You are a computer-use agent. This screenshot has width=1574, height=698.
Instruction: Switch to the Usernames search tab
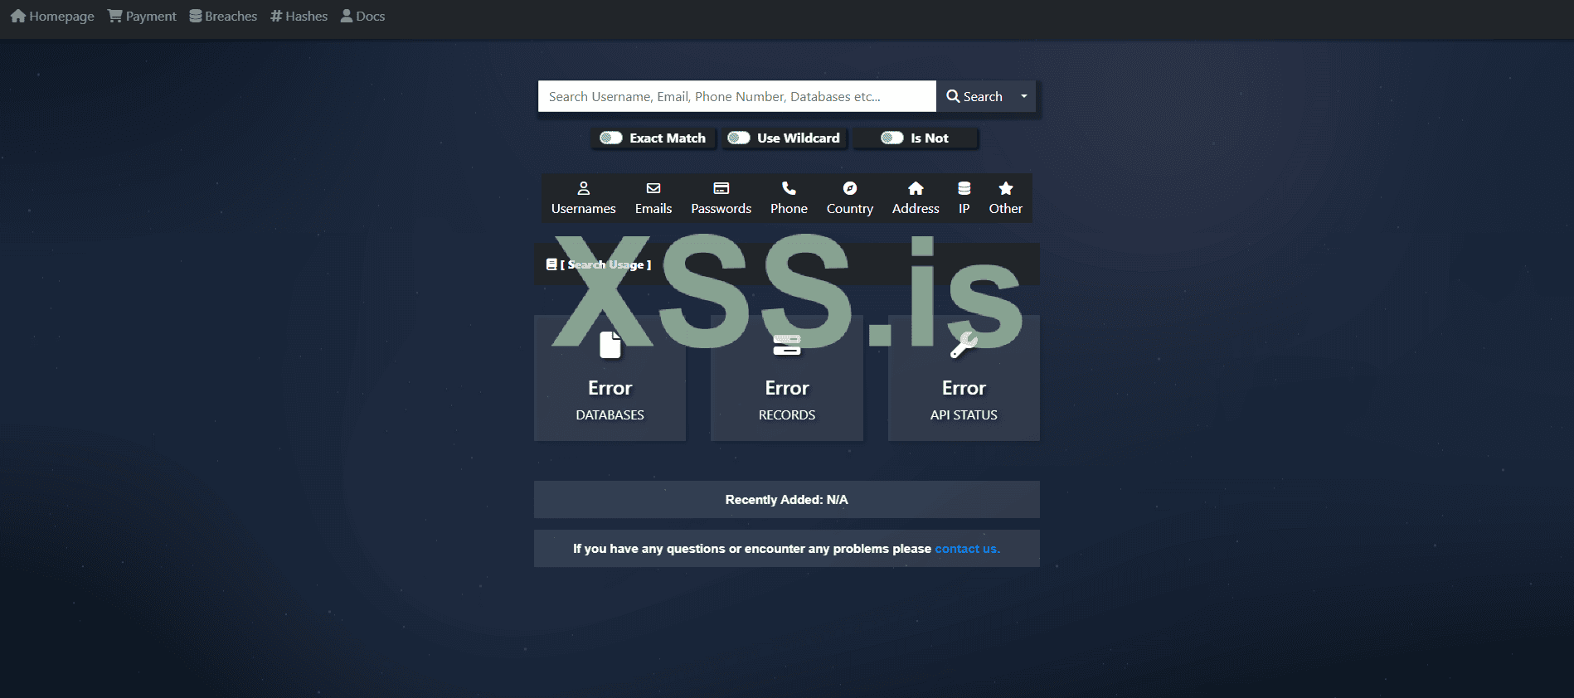[x=584, y=198]
